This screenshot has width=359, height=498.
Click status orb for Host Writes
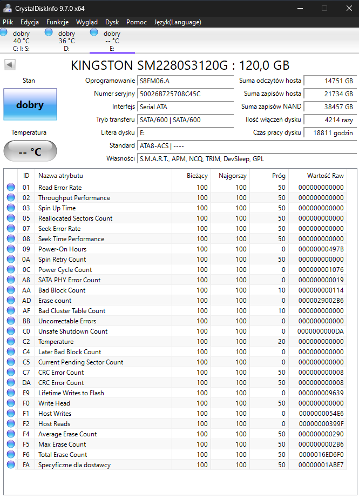[11, 413]
